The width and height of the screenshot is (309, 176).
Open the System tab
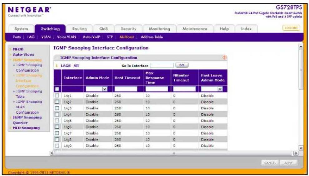(21, 29)
